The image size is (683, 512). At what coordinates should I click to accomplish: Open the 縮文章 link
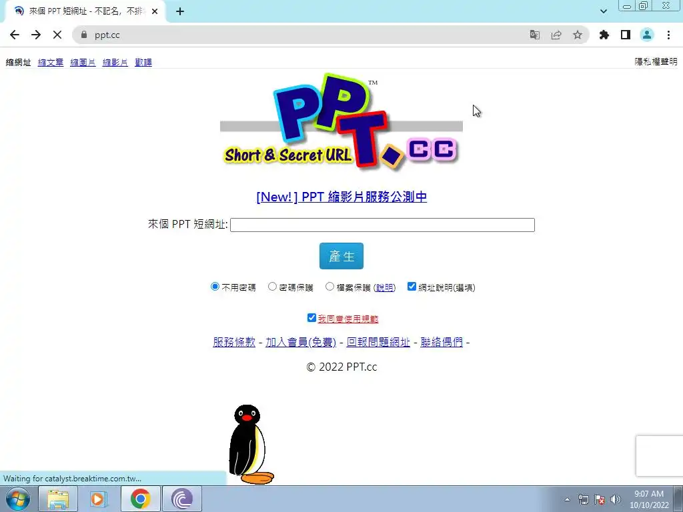point(51,62)
